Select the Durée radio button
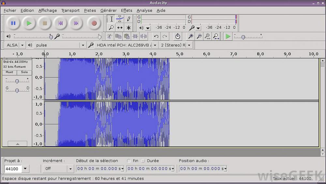 [143, 161]
